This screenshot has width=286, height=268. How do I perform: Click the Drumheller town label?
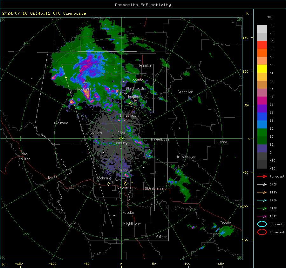click(186, 157)
